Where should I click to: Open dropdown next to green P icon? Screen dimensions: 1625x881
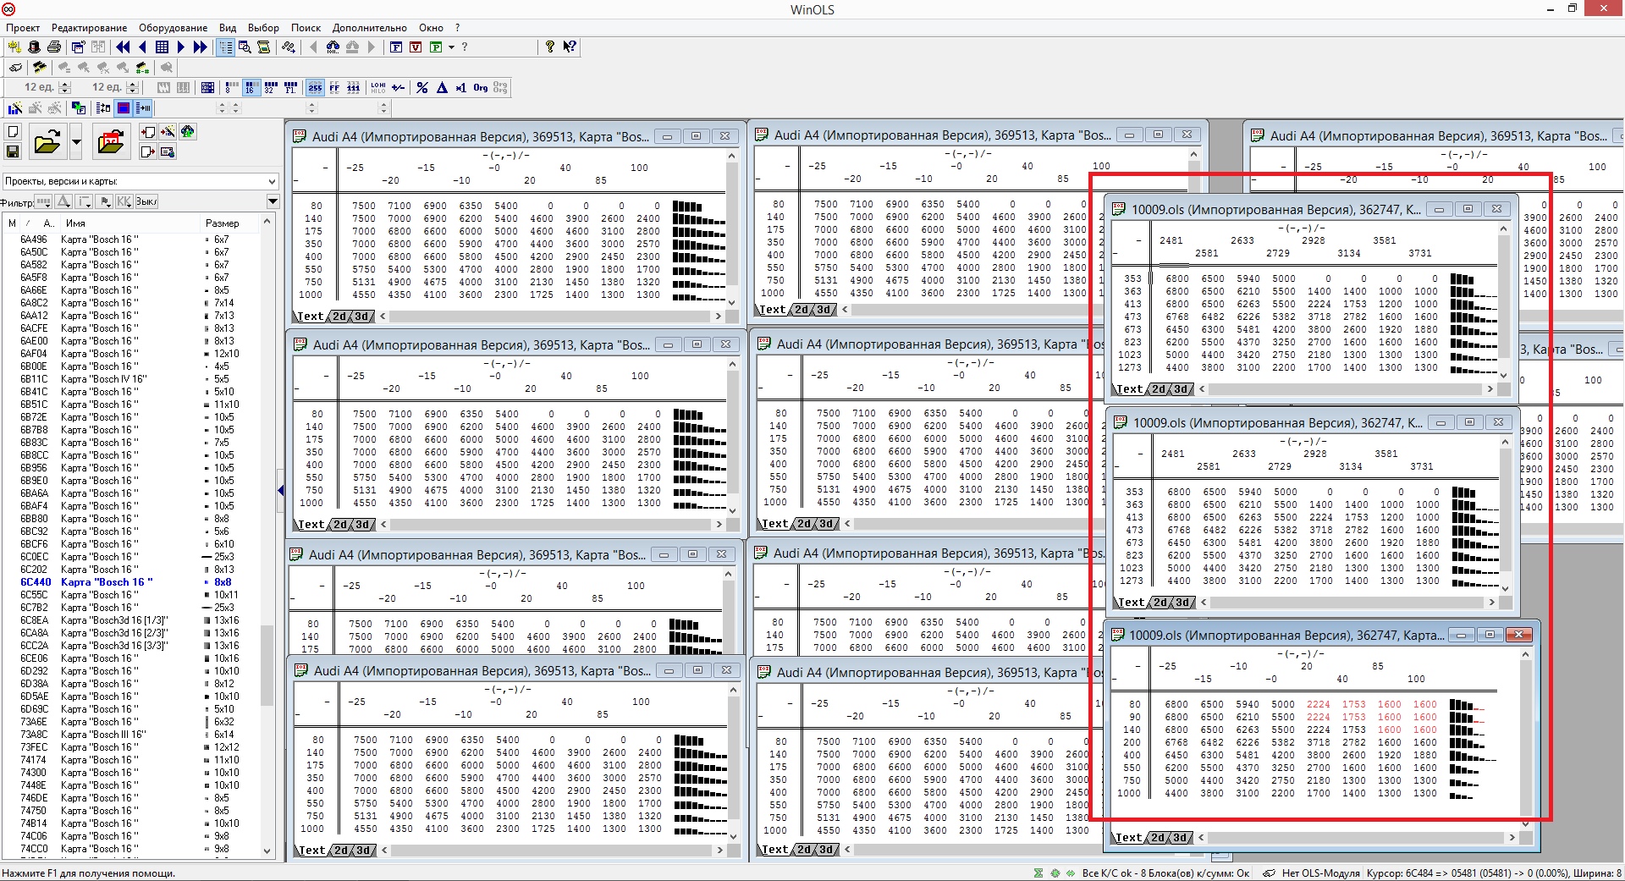point(452,47)
